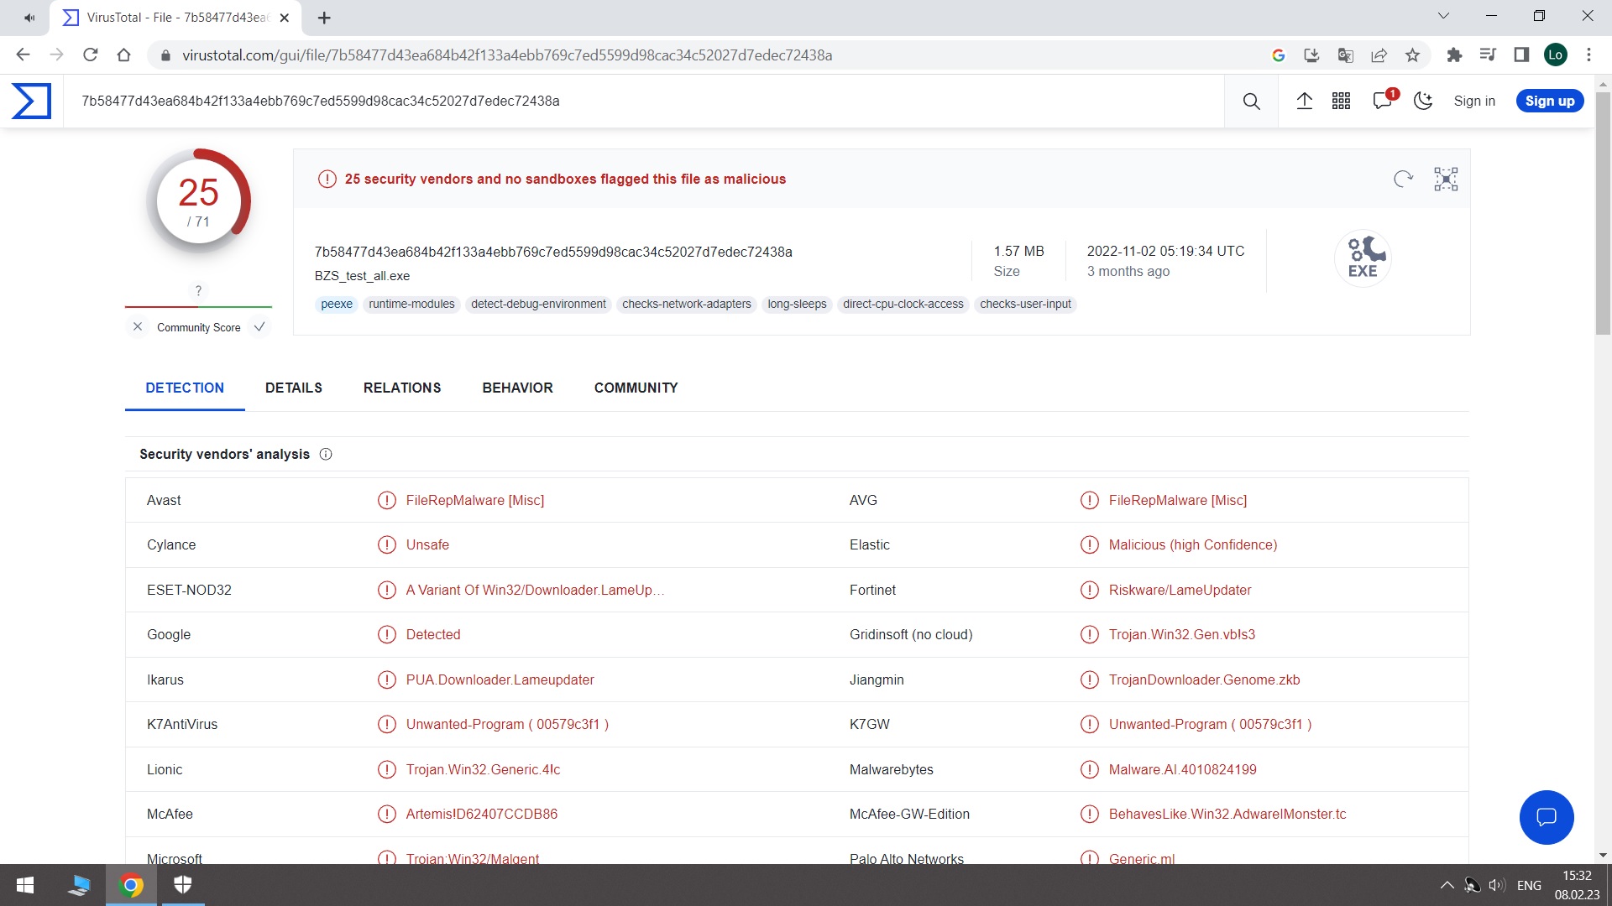Click the reanalyze file refresh icon
Screen dimensions: 1612x906
(x=1403, y=179)
